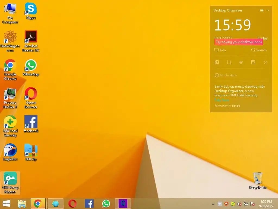Click the 15:59 clock in Desktop Organizer
This screenshot has height=209, width=278.
click(233, 25)
